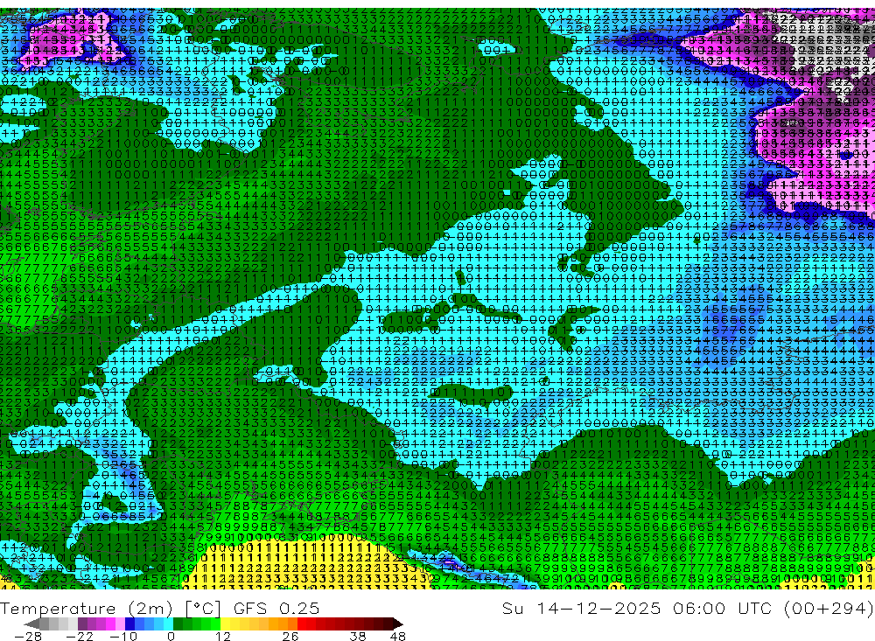Click the '48' legend value
The image size is (875, 641).
pos(397,637)
